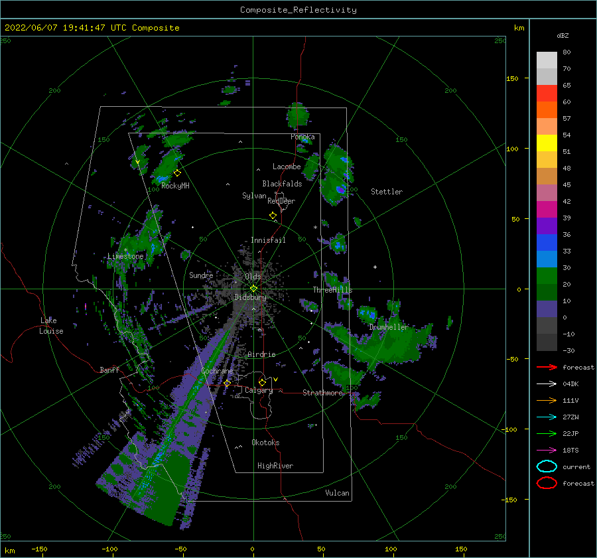597x558 pixels.
Task: Click the RockyMH label
Action: (175, 186)
